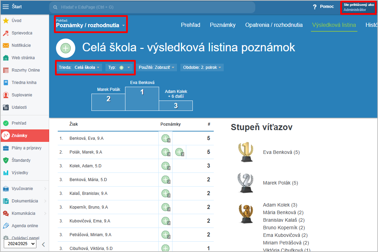Screen dimensions: 378x252
Task: Click the note badge in Kolek Adam's row
Action: click(x=166, y=166)
